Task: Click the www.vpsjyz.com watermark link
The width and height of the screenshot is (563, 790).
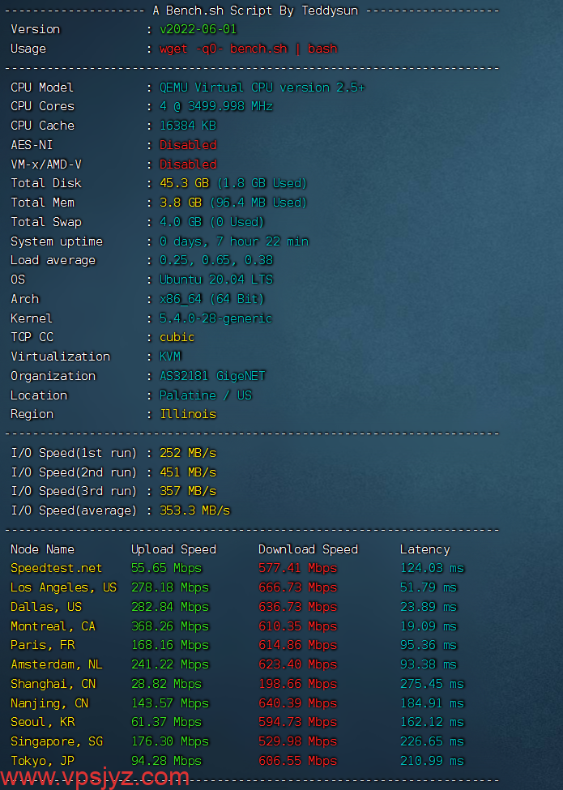Action: pyautogui.click(x=96, y=777)
